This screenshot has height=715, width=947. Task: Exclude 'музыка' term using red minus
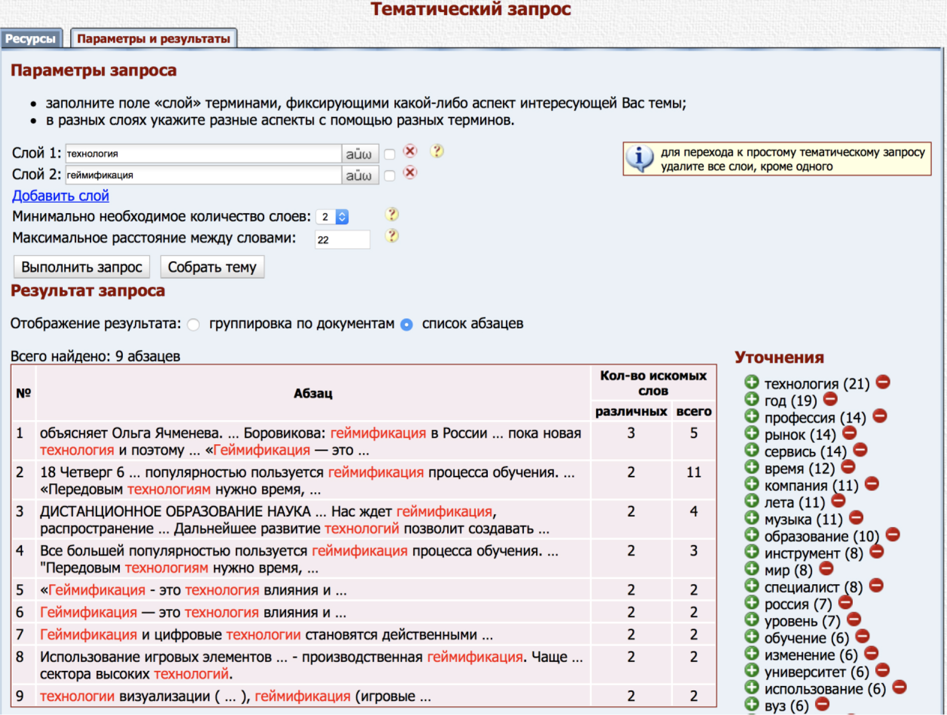pos(856,517)
